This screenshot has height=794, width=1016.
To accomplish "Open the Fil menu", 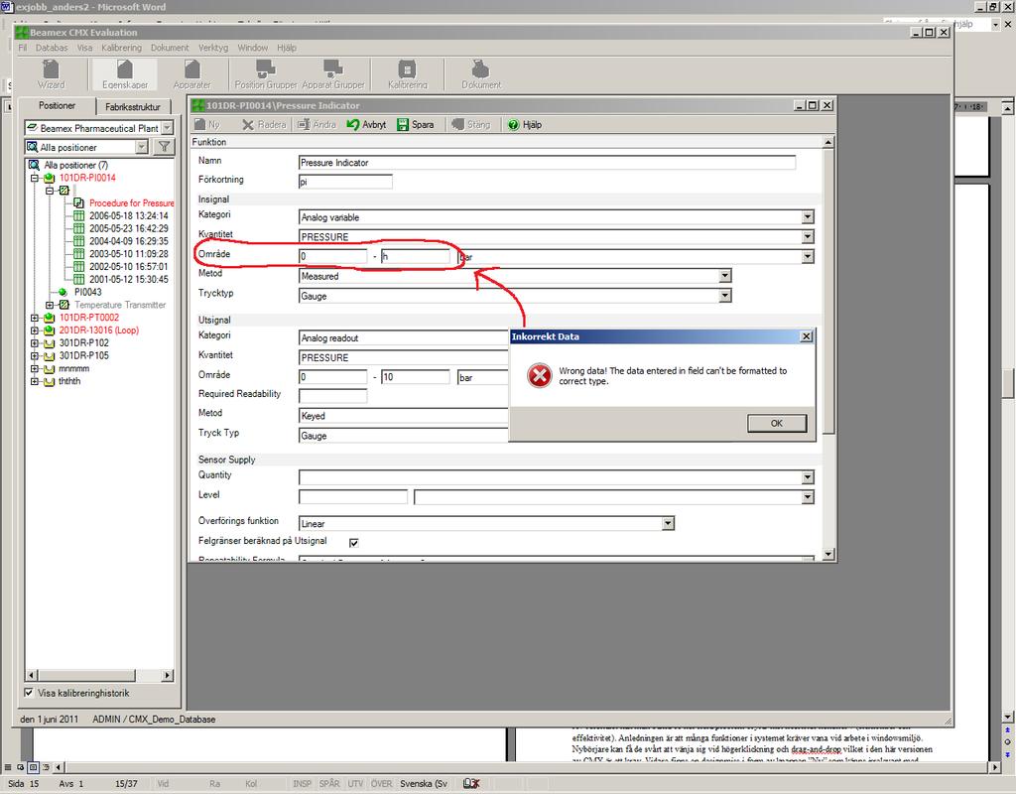I will click(22, 48).
